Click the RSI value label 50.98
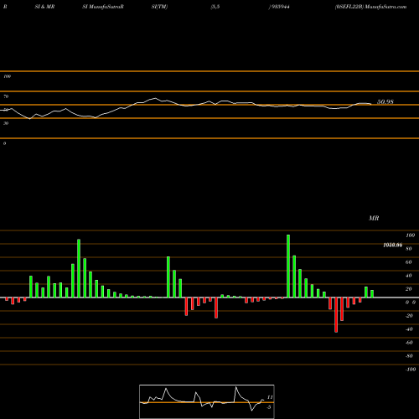The image size is (419, 419). 385,101
